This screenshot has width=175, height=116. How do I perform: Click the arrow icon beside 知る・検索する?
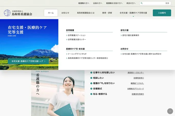click(91, 94)
